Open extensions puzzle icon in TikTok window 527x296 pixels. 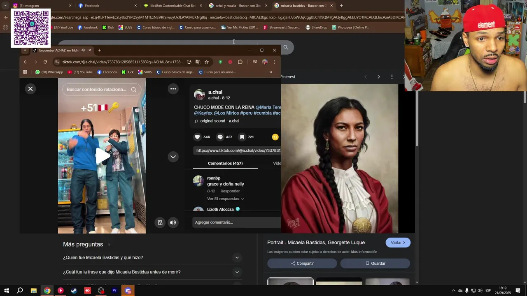coord(240,62)
